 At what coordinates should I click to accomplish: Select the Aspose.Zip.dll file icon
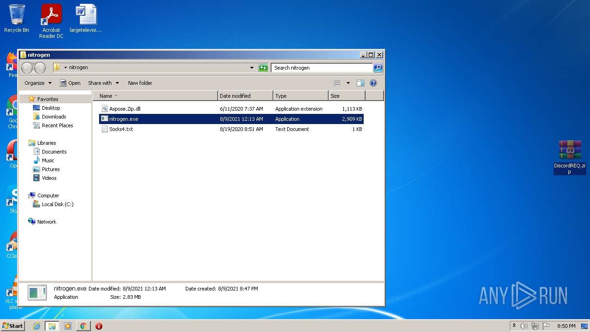pos(105,109)
